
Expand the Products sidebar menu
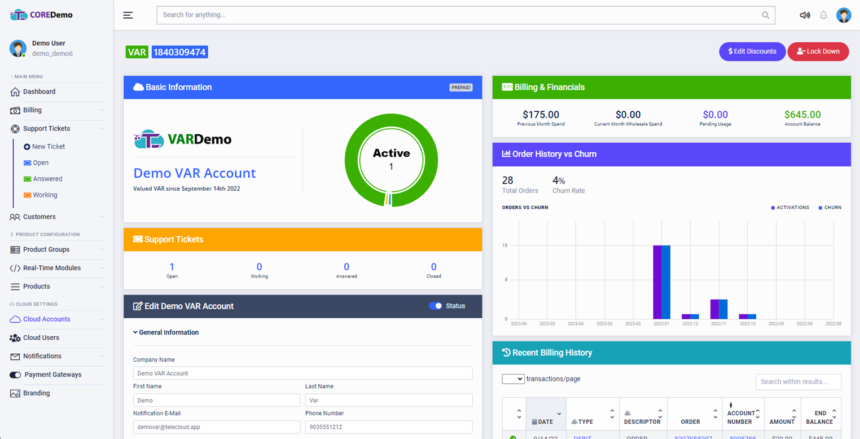[102, 287]
